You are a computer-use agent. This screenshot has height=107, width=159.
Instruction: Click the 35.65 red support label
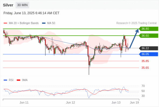click(x=145, y=68)
